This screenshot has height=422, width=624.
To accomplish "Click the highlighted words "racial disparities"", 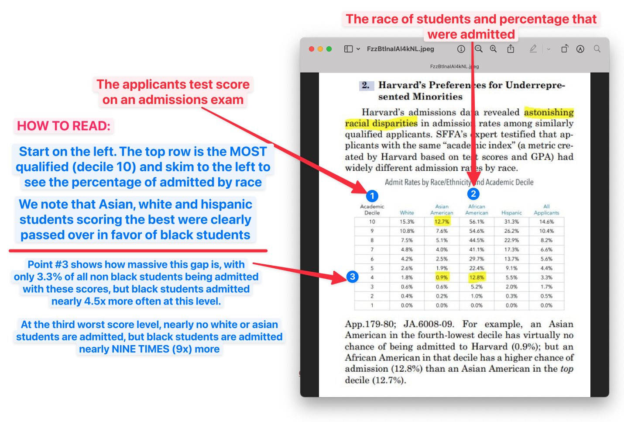I will tap(381, 123).
